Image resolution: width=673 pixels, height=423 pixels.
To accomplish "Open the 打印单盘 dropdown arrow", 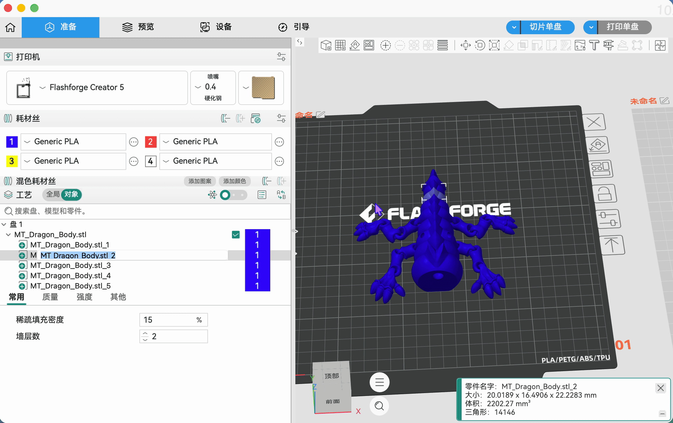I will (x=591, y=27).
